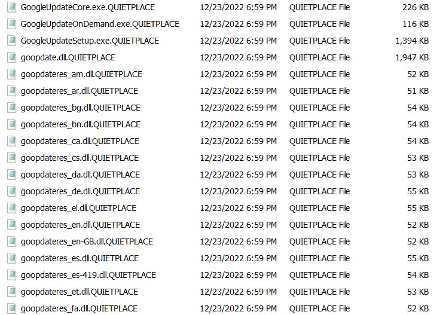This screenshot has height=315, width=443.
Task: Select file name GoogleUpdateSetup.exe.QUIETPLACE
Action: (x=90, y=41)
